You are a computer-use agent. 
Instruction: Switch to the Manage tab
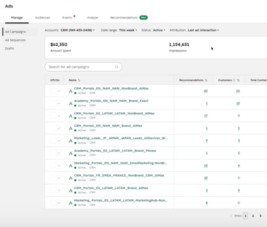(x=17, y=18)
